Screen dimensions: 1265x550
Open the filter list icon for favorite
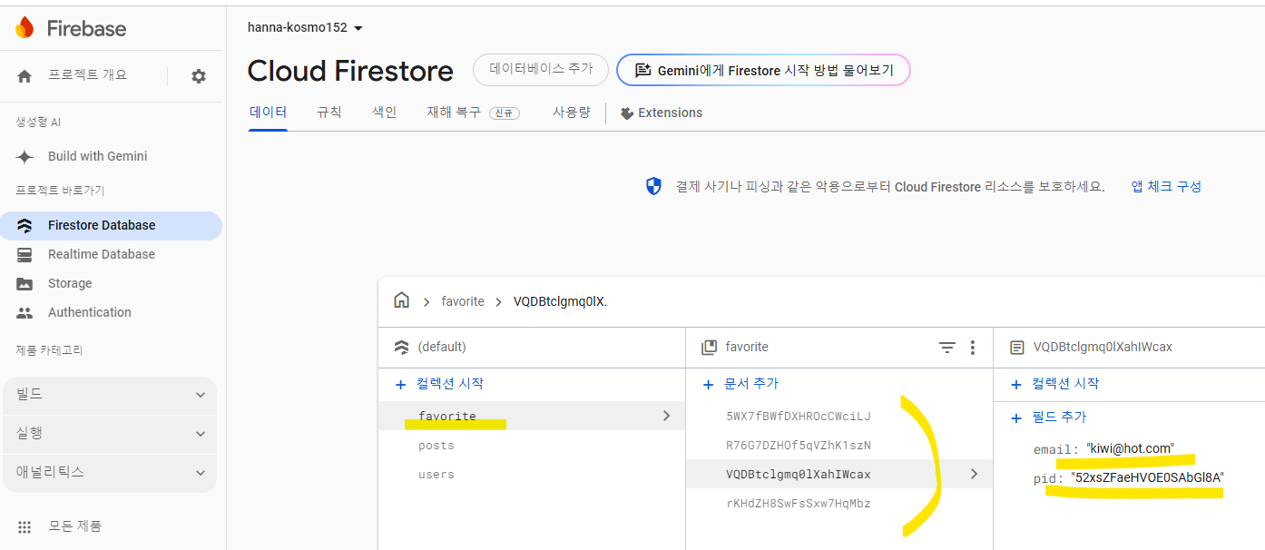pyautogui.click(x=946, y=347)
